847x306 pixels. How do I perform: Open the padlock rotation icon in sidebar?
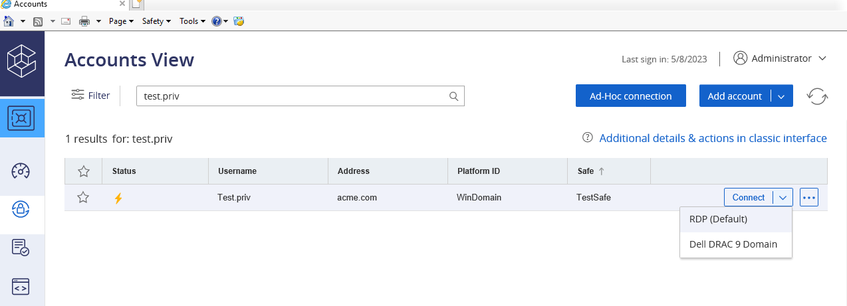pyautogui.click(x=21, y=210)
